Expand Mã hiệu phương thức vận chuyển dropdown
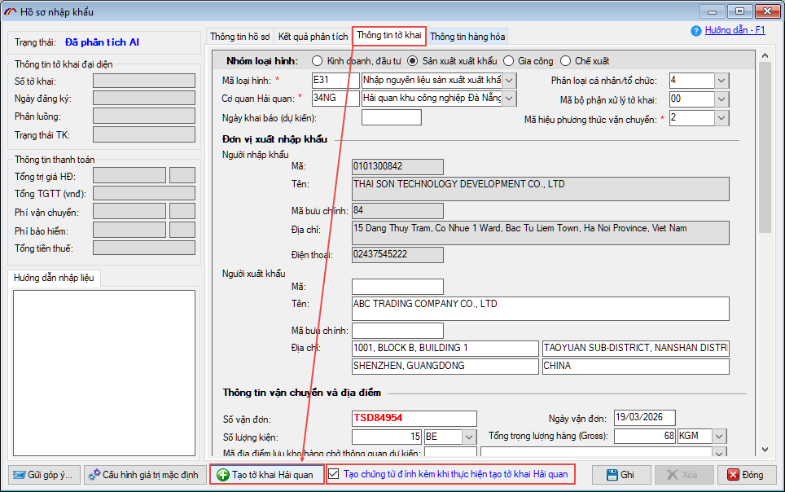 [721, 118]
